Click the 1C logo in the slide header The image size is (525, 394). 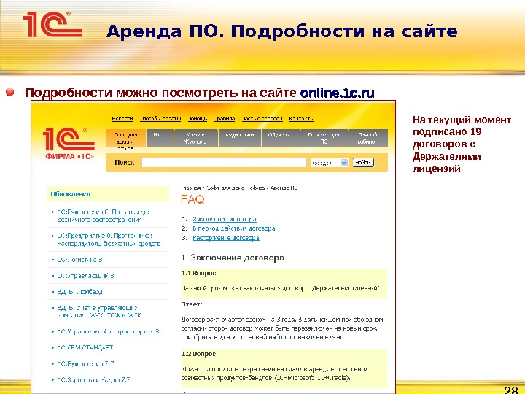pos(52,24)
